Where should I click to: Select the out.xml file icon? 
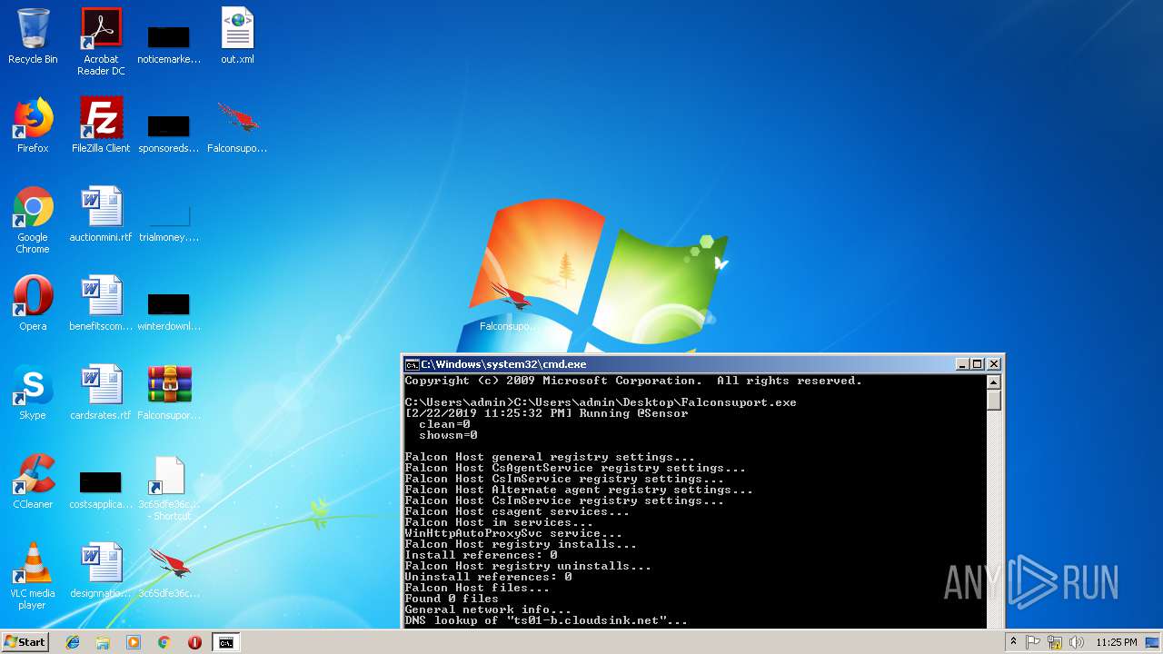237,36
